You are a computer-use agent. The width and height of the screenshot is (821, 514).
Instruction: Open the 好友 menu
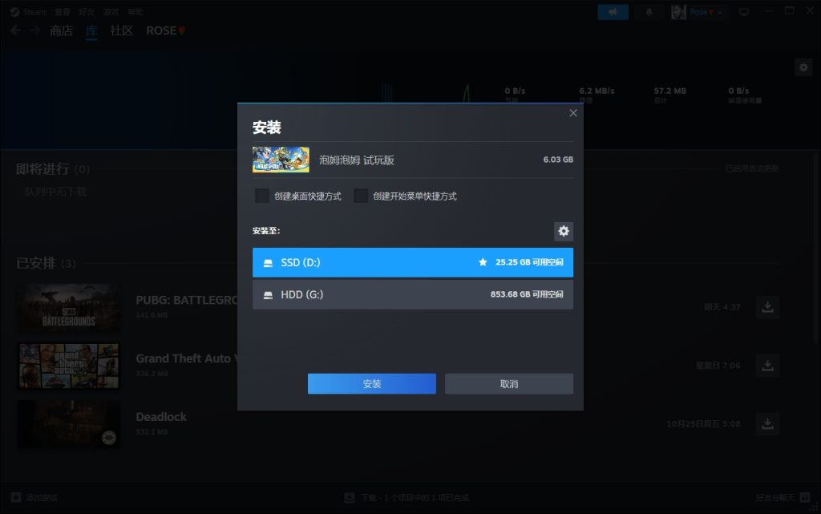[x=87, y=11]
